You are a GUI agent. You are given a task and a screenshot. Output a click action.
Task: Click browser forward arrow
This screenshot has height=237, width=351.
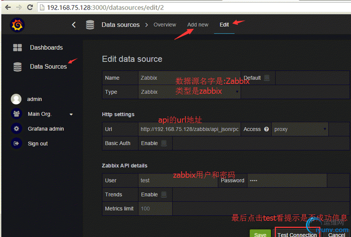[19, 7]
